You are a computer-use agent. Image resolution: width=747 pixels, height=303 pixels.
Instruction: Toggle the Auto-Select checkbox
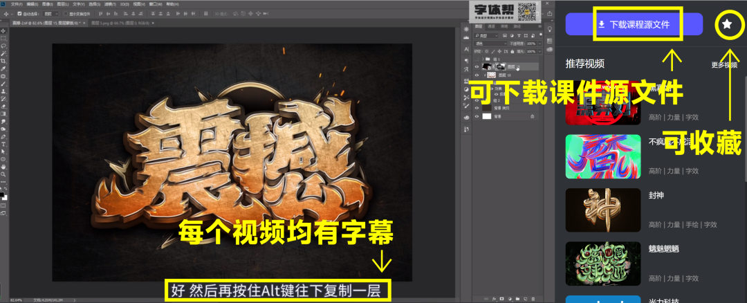(x=19, y=14)
